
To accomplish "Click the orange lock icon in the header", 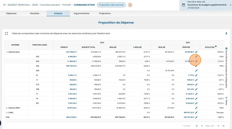I will point(130,5).
